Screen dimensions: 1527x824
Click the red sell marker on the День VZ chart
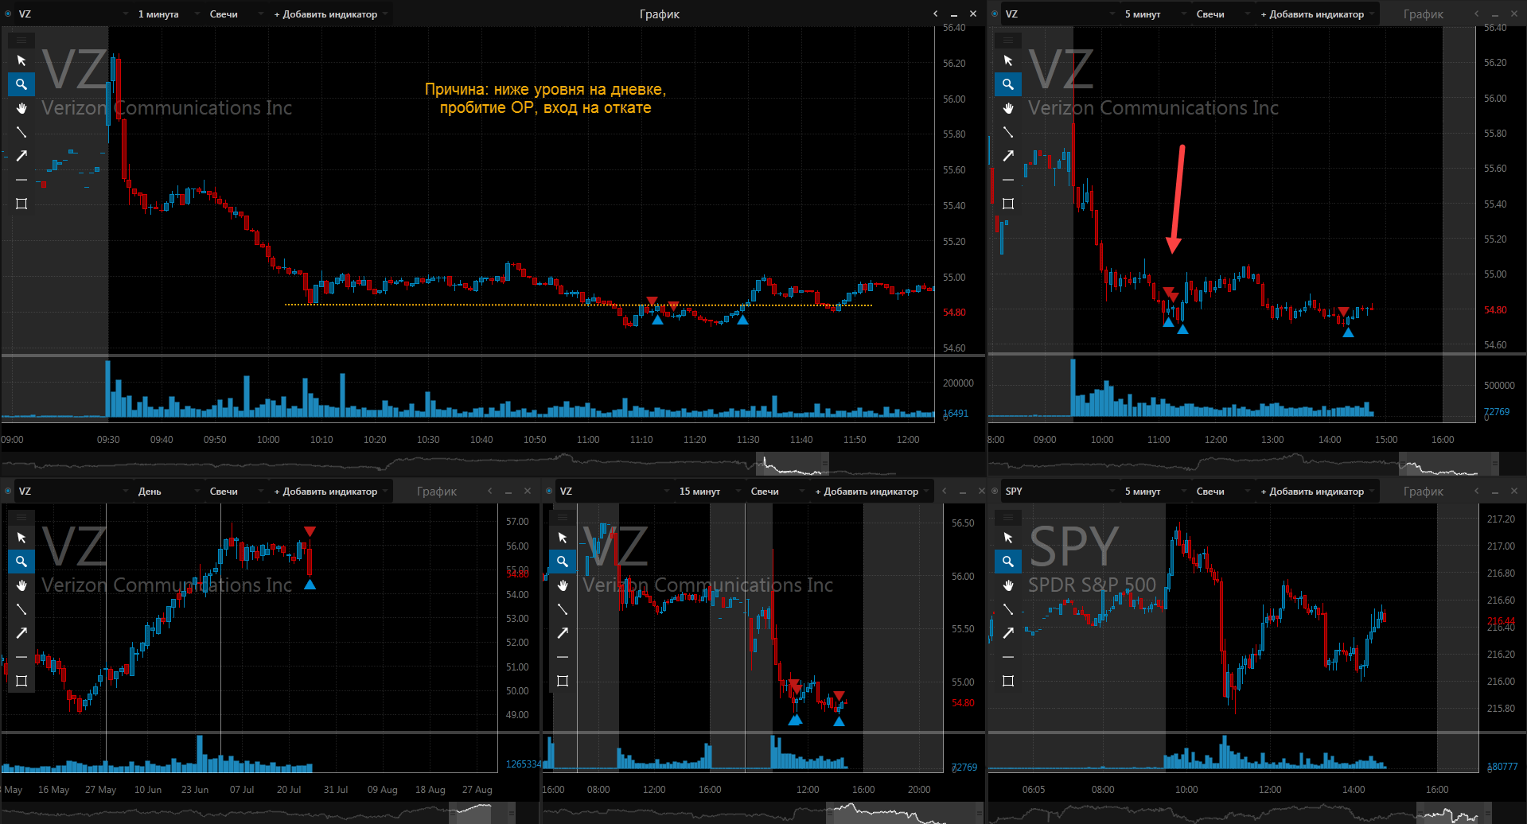point(310,531)
